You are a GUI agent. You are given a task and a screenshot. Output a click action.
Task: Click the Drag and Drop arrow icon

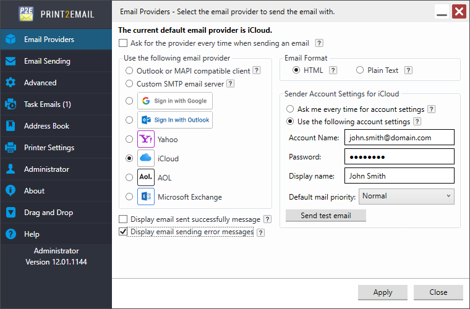tap(11, 213)
